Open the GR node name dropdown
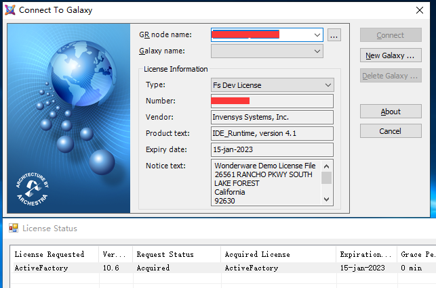436x288 pixels. [317, 35]
